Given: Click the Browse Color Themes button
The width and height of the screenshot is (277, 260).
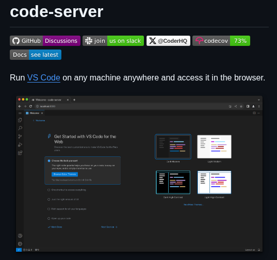Looking at the screenshot, I should [64, 174].
